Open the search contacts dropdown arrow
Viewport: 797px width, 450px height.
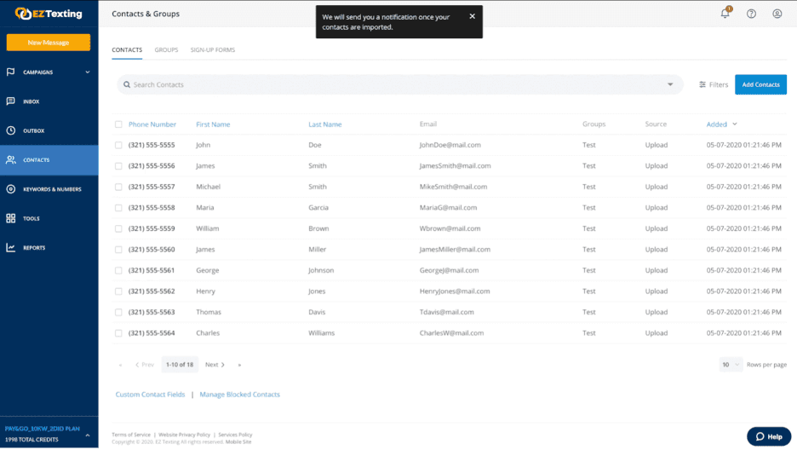pos(670,84)
